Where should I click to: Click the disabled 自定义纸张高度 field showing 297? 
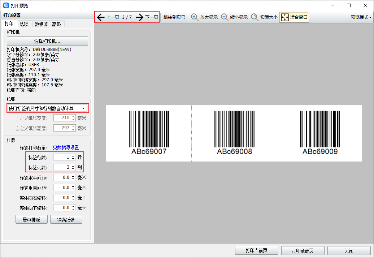pyautogui.click(x=64, y=128)
